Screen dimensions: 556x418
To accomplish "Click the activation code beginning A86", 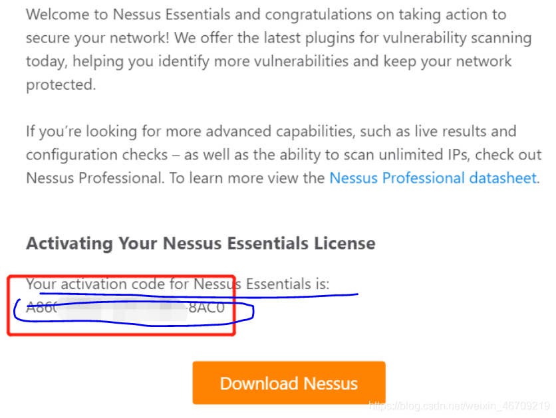I will click(125, 308).
